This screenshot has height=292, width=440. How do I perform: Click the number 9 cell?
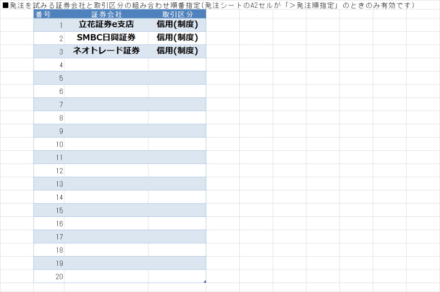[49, 131]
